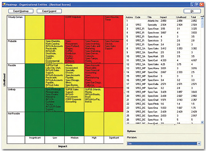Select the red CORP-Helpdesk heatmap cell
206x151 pixels.
74,27
